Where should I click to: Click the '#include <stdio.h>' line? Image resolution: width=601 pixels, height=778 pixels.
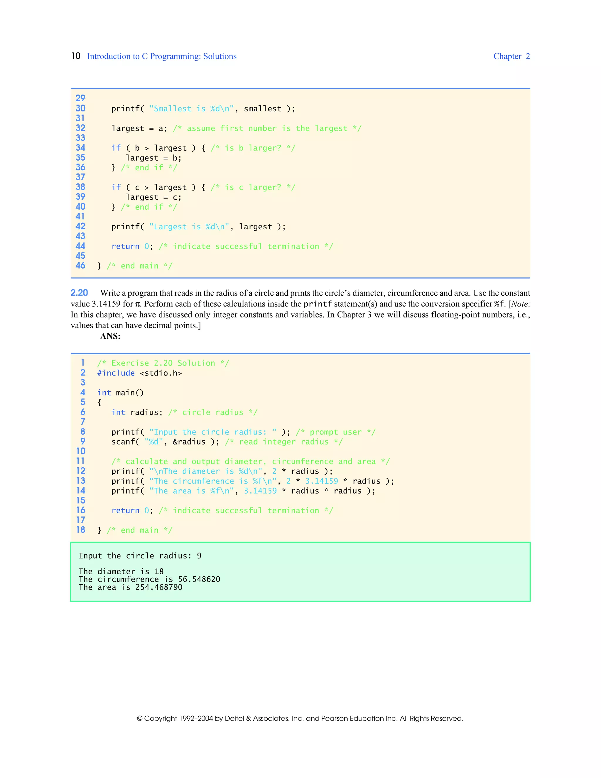click(x=140, y=373)
